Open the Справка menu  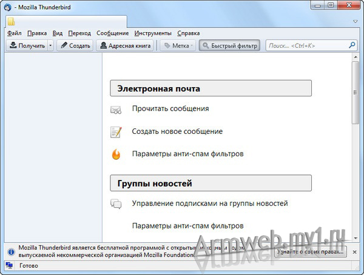click(188, 33)
